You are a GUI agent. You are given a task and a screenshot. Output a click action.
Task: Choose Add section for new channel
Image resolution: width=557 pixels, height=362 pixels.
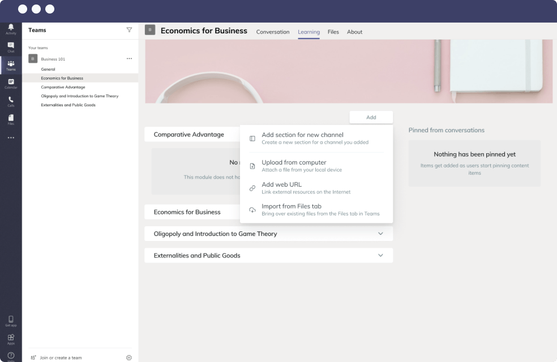tap(316, 139)
